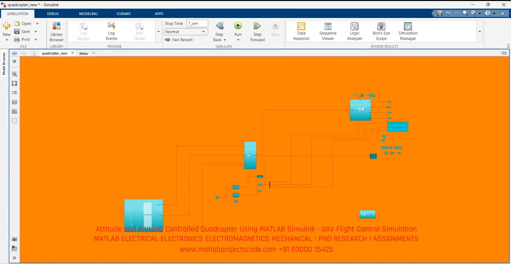
Task: Open the Run button dropdown arrow
Action: coord(238,40)
